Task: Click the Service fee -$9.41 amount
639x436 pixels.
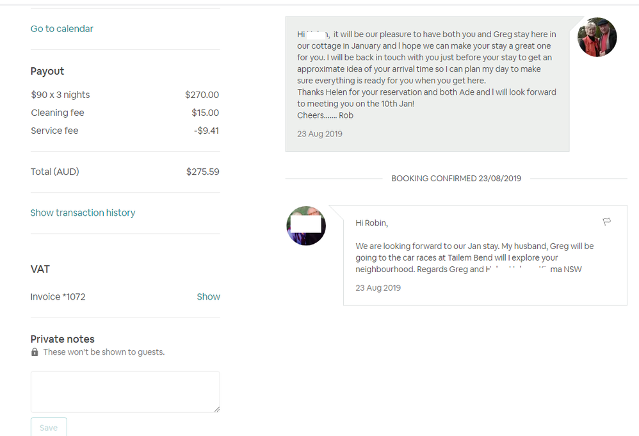Action: click(206, 131)
